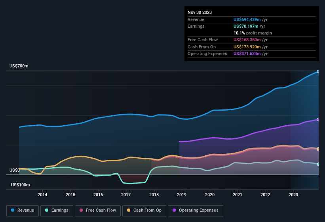The image size is (325, 222).
Task: Click the Cash From Op endpoint marker
Action: coord(318,149)
